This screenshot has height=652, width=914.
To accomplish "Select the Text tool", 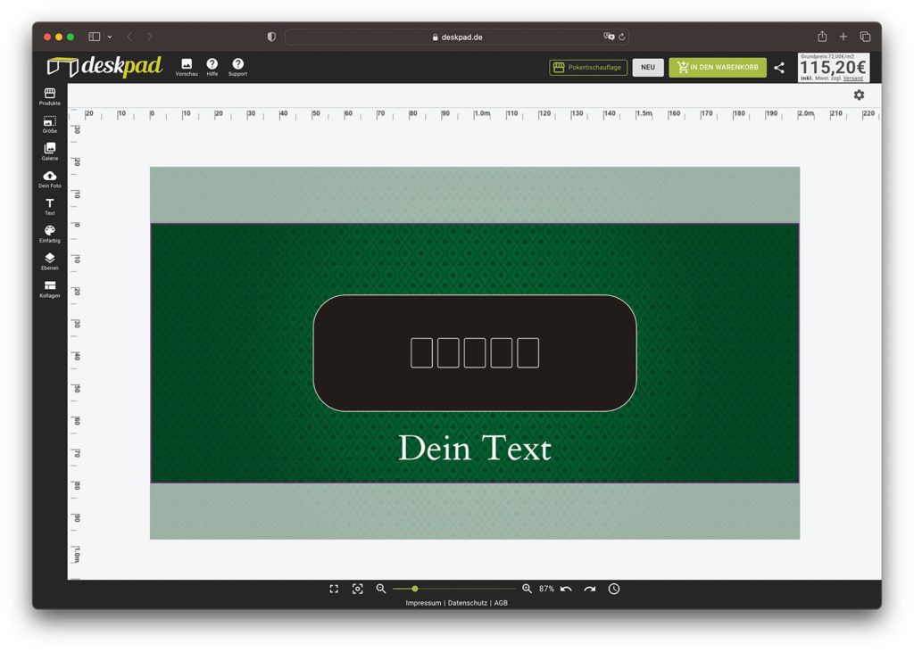I will [x=50, y=207].
